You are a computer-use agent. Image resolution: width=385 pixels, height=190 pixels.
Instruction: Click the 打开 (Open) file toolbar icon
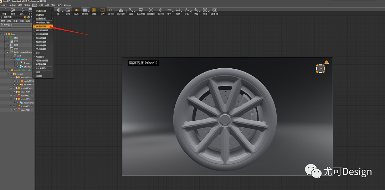coord(13,10)
